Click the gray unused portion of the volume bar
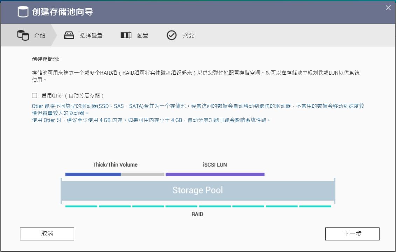Viewport: 396px width, 252px height. tap(143, 174)
